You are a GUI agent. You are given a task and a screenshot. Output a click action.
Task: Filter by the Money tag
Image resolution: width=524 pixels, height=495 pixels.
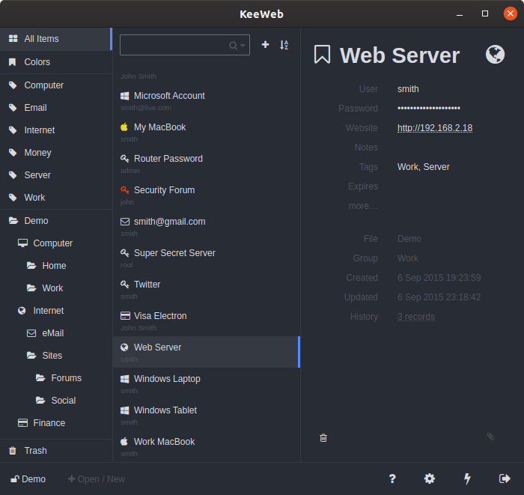56,153
